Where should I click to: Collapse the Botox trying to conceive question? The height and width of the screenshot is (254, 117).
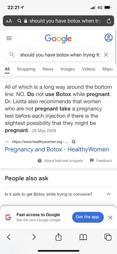pyautogui.click(x=109, y=194)
